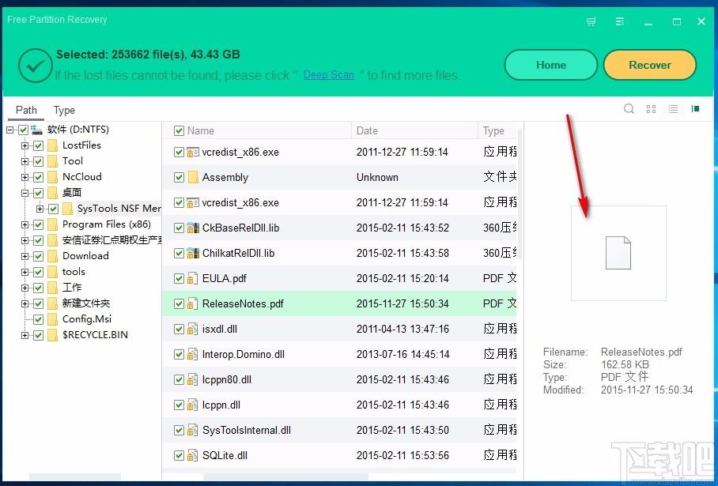Click the LostFiles folder icon

(53, 145)
